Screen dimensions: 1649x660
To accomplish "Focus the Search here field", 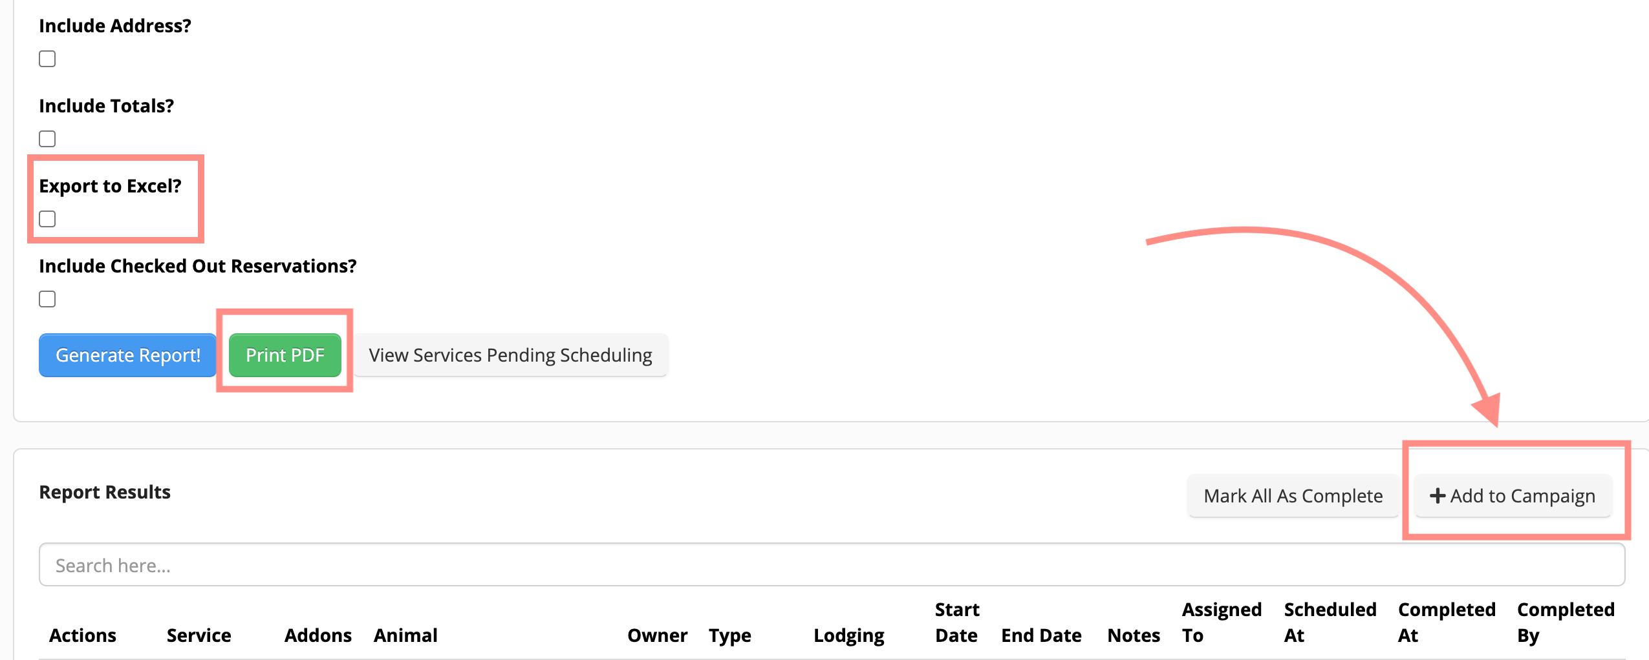I will click(x=832, y=565).
